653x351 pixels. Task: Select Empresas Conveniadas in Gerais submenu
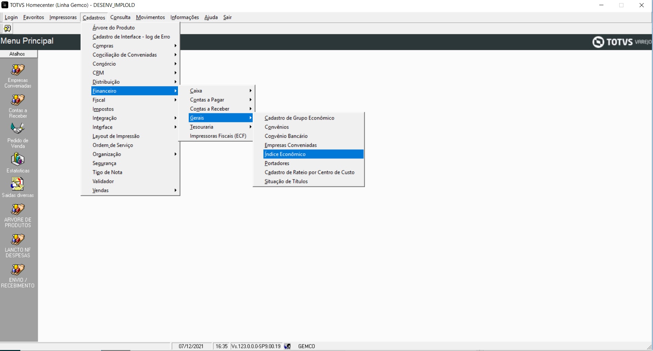pyautogui.click(x=313, y=145)
